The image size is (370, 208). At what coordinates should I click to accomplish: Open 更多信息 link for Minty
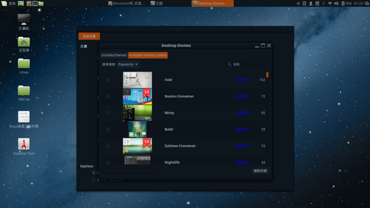tap(242, 113)
